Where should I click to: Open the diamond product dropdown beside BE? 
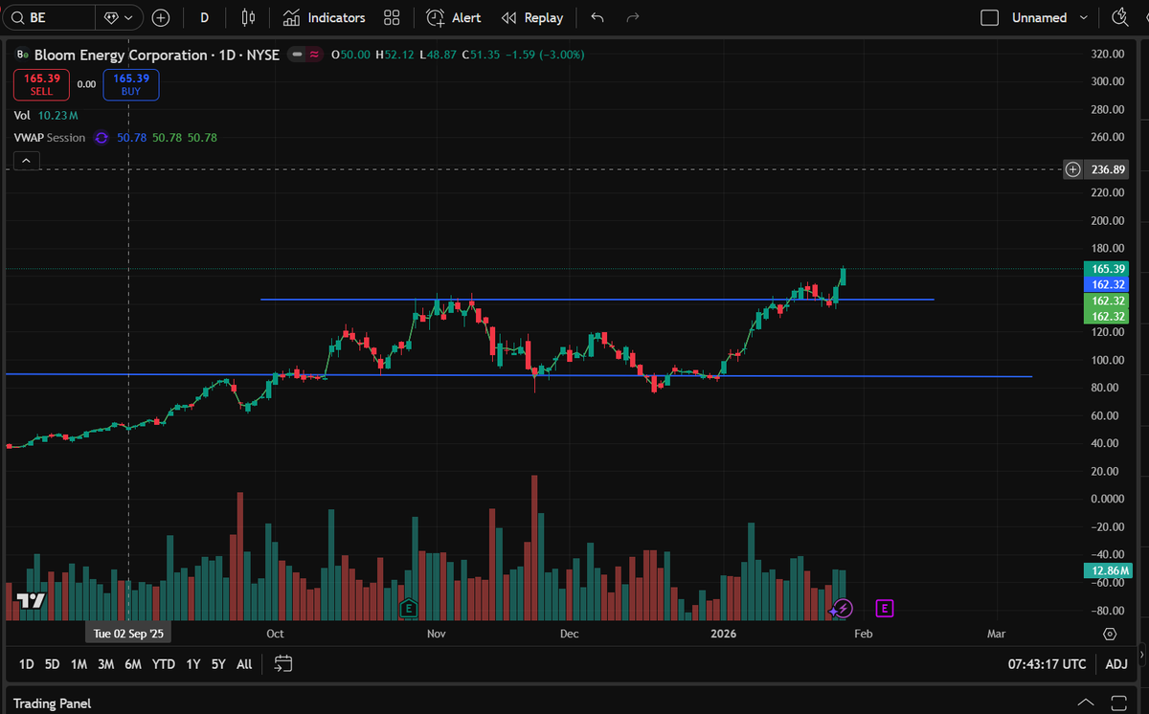pos(120,17)
